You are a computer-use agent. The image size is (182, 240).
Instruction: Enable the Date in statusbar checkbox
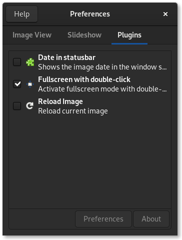click(17, 62)
